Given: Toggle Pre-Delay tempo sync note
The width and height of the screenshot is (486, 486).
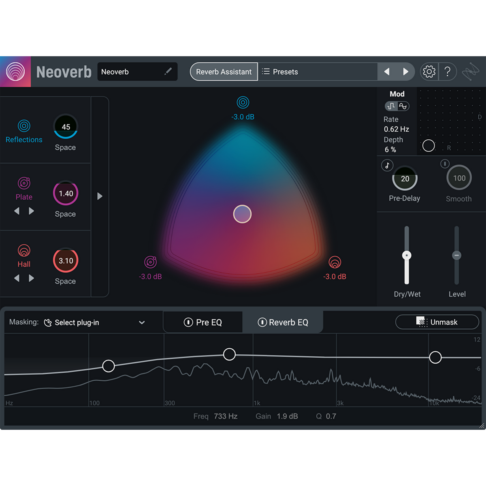Looking at the screenshot, I should pos(387,165).
